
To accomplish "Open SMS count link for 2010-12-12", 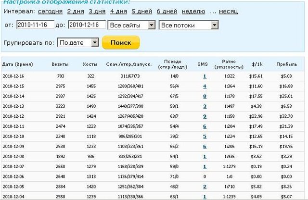I will (205, 116).
